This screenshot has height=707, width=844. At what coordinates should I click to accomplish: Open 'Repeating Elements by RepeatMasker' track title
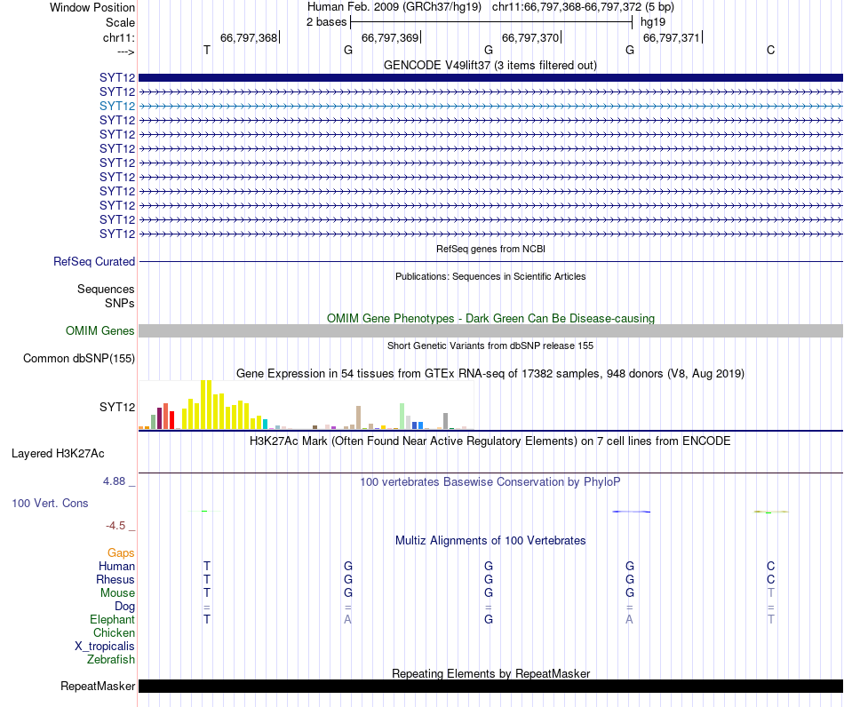[490, 673]
